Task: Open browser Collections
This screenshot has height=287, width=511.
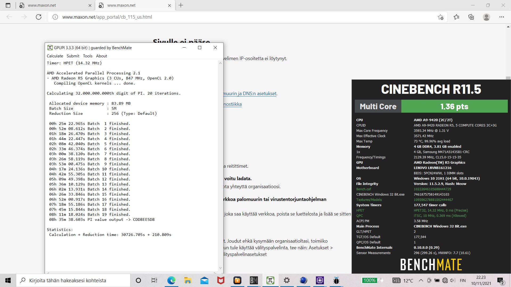Action: [471, 17]
